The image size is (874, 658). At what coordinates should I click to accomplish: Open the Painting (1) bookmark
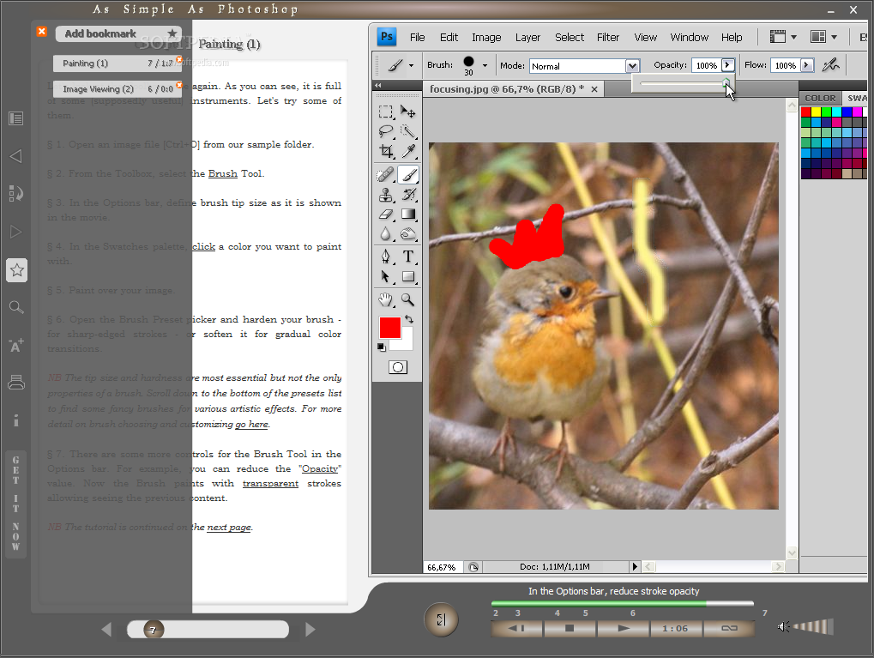tap(117, 63)
